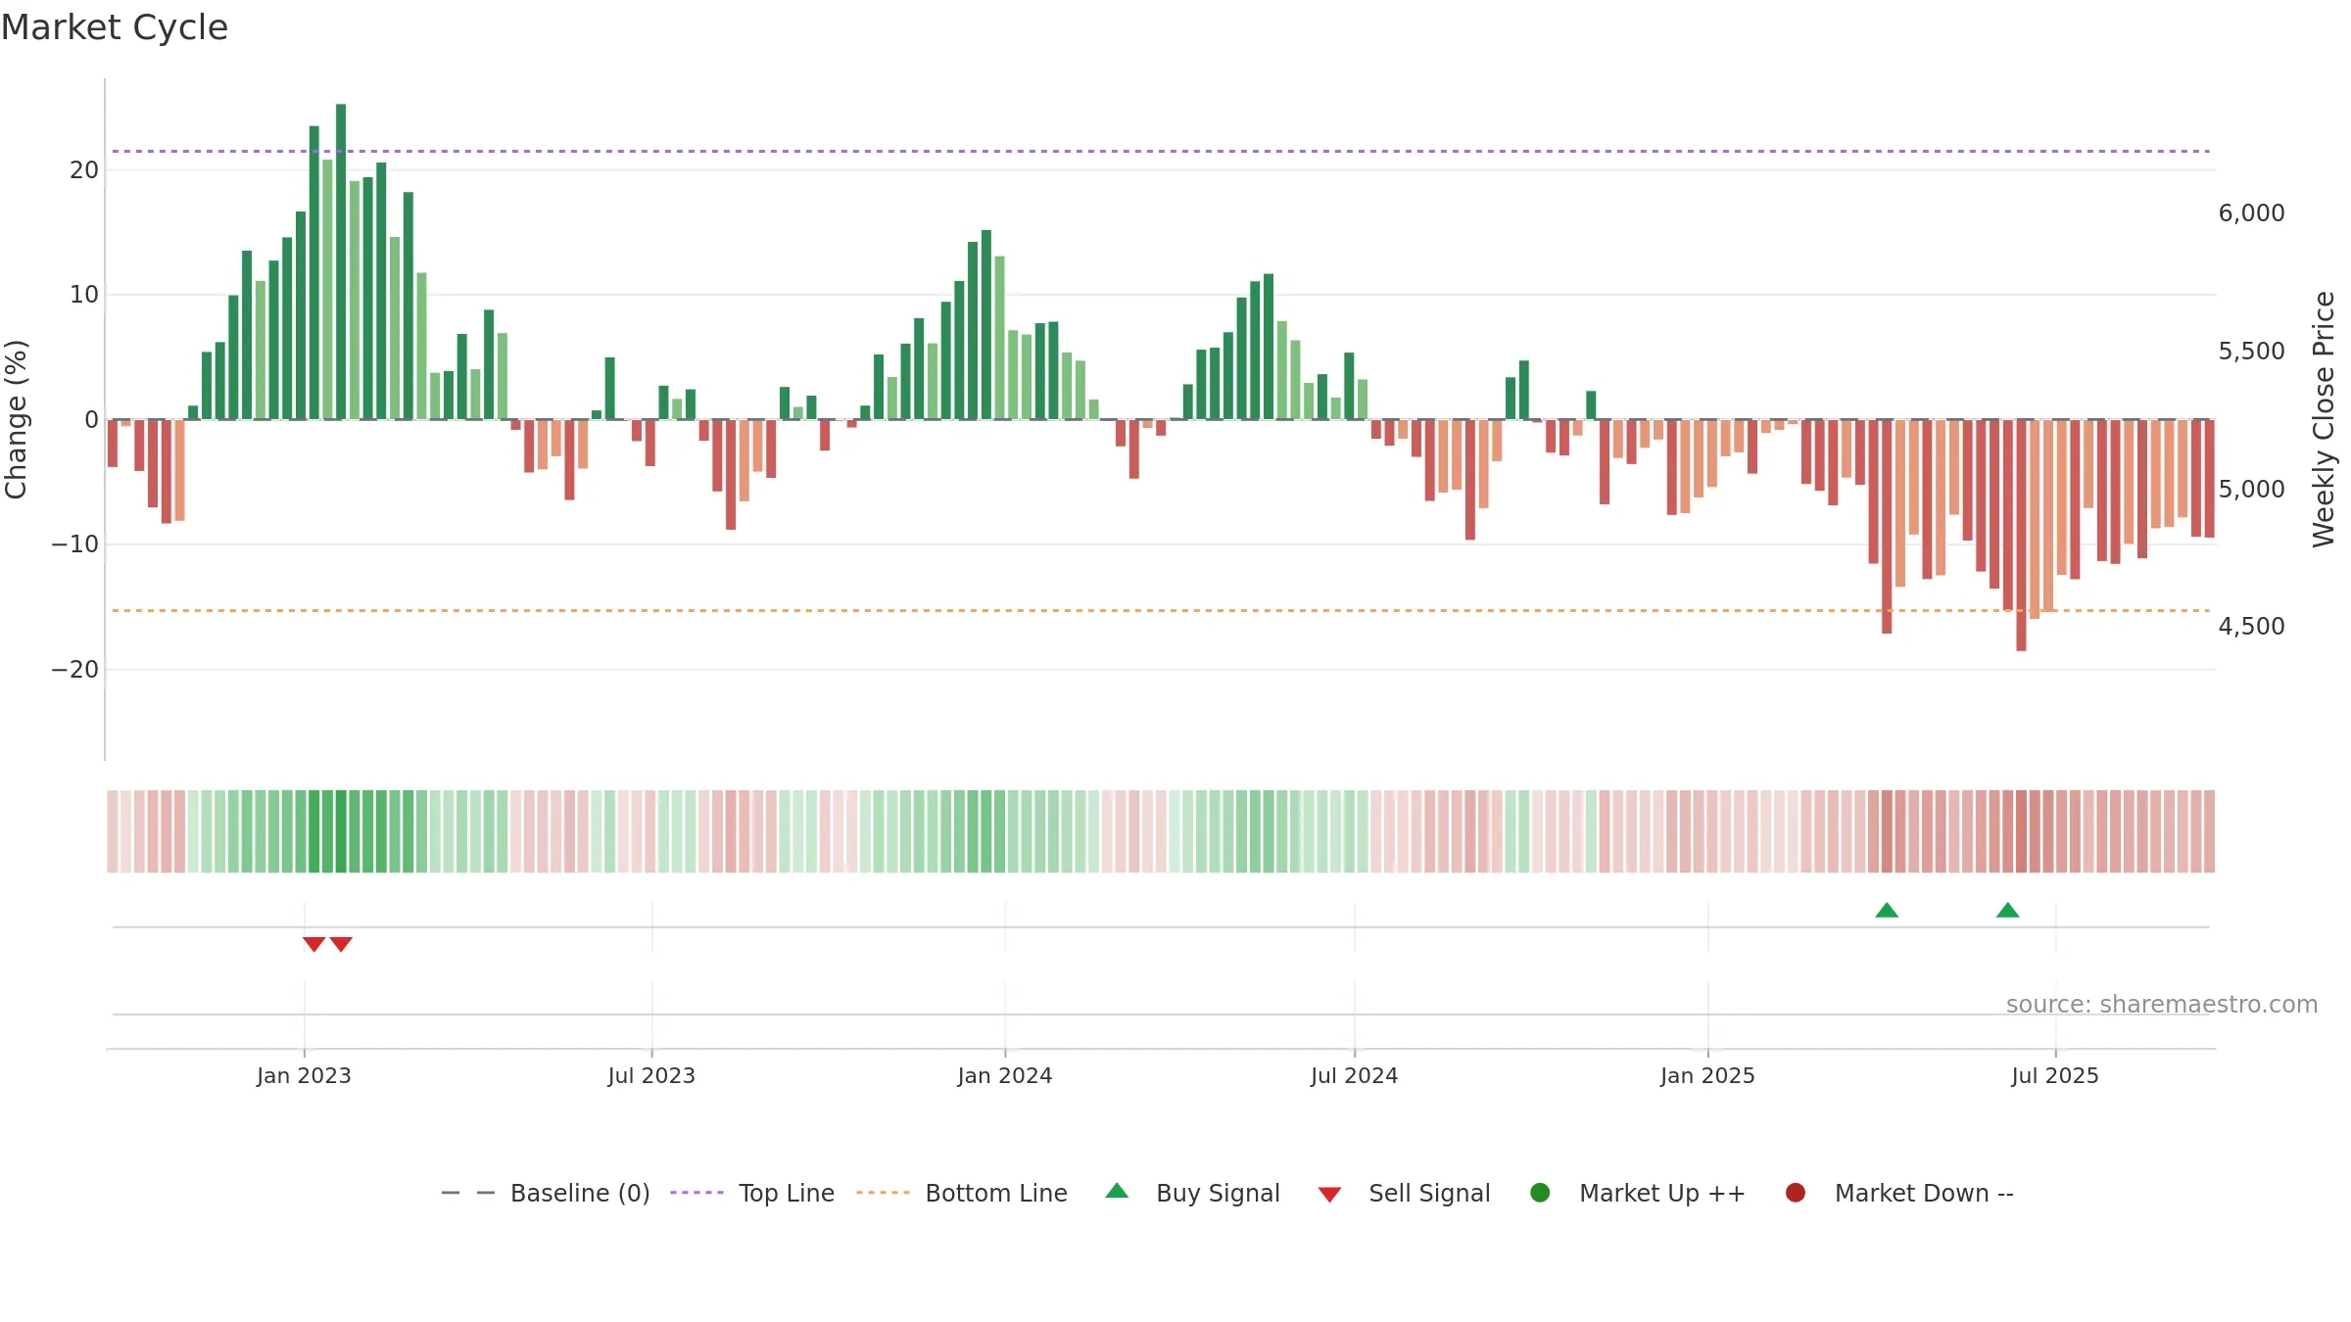Click the Jul 2025 axis label
Viewport: 2351px width, 1322px height.
pyautogui.click(x=2055, y=1075)
